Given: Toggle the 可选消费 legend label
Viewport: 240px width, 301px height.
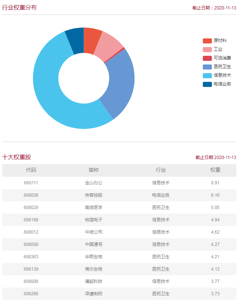Looking at the screenshot, I should [x=222, y=58].
